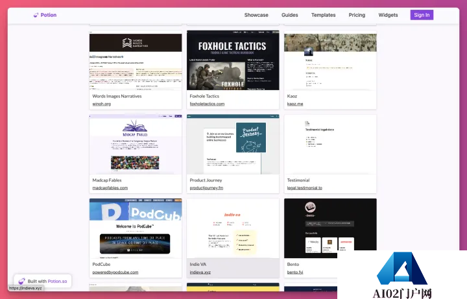This screenshot has width=467, height=299.
Task: Click the Indie VA card title
Action: coord(198,264)
